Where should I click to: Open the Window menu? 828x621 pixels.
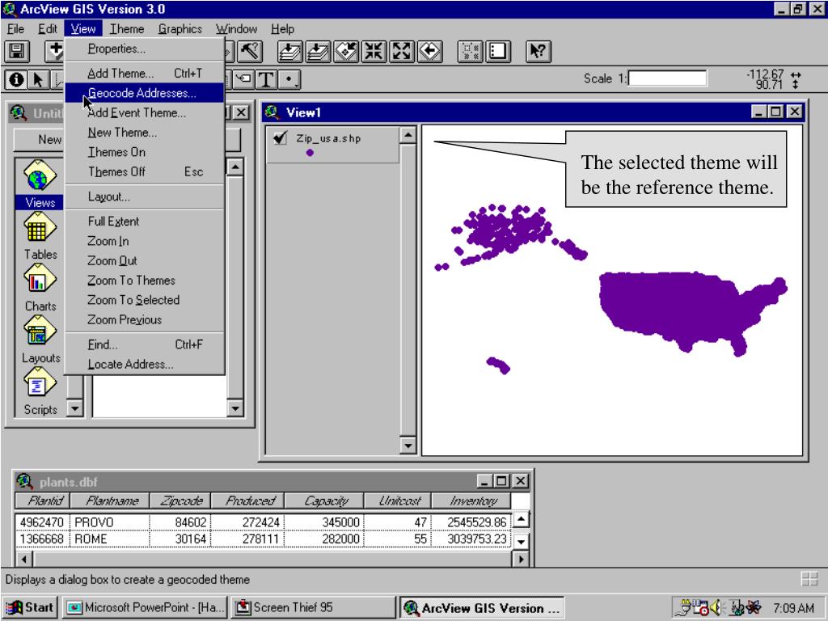pos(236,29)
